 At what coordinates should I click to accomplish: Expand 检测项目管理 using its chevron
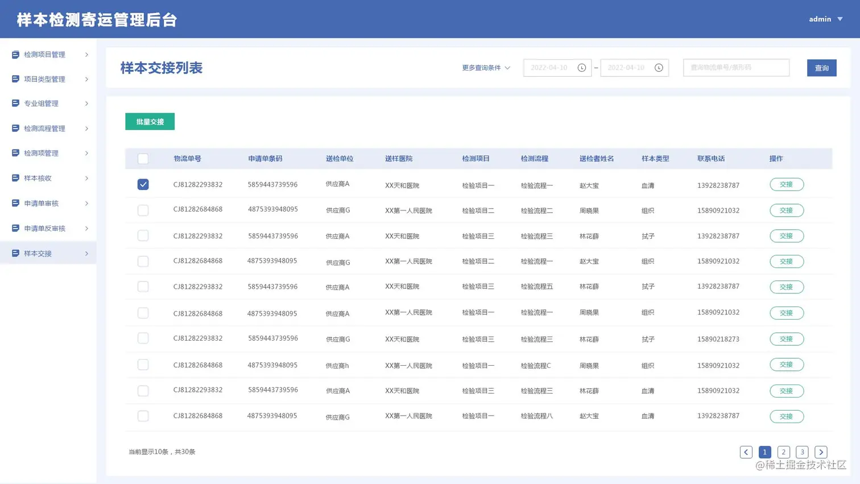[x=86, y=55]
